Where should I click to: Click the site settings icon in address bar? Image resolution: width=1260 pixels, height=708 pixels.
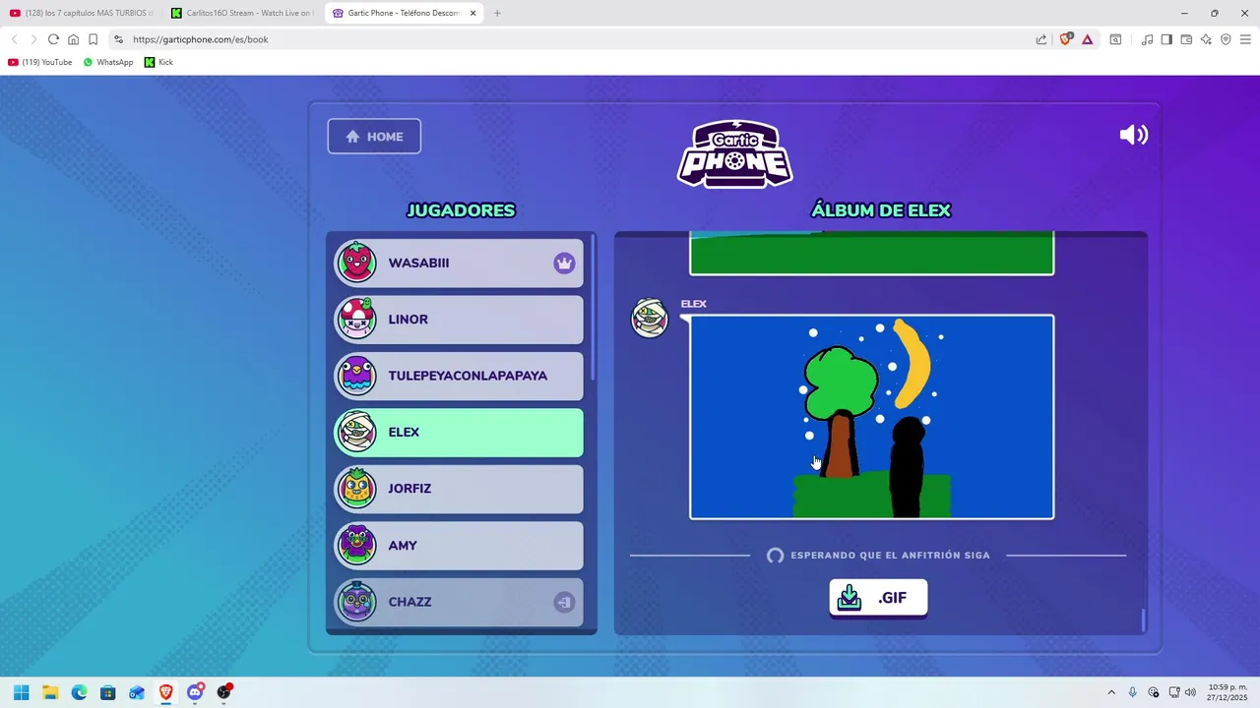118,39
